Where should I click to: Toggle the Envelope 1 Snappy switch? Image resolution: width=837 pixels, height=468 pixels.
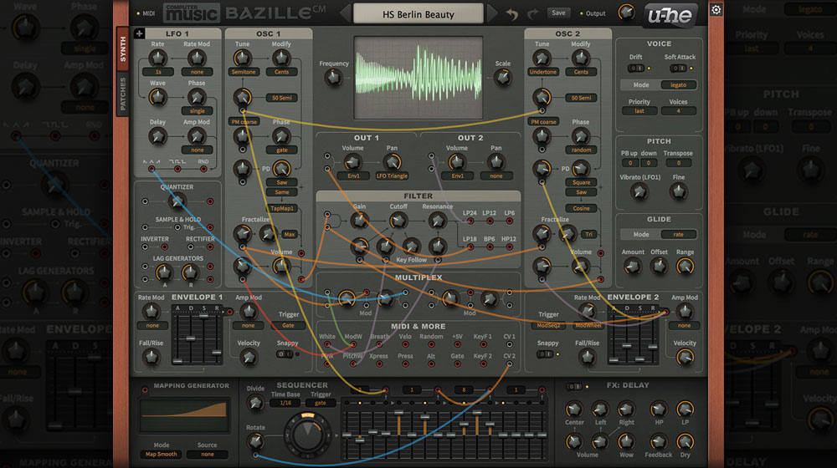point(284,354)
